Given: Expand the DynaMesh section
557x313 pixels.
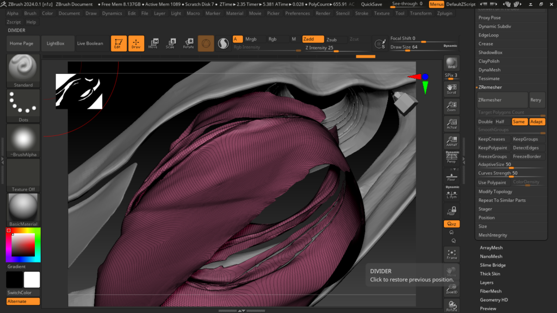Looking at the screenshot, I should 489,70.
